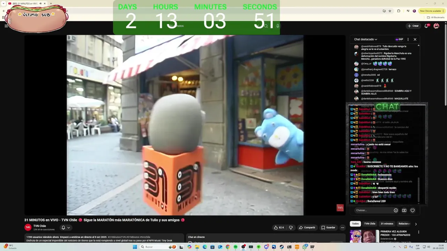Expand the Chat destacado dropdown

[366, 39]
